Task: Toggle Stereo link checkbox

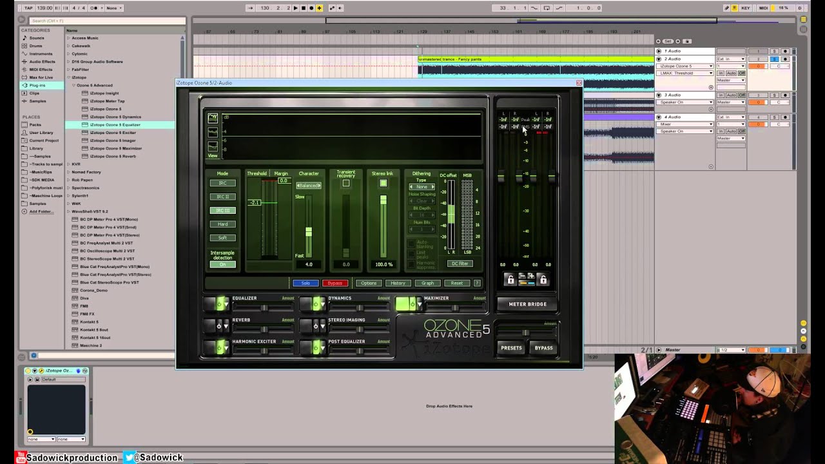Action: [383, 183]
